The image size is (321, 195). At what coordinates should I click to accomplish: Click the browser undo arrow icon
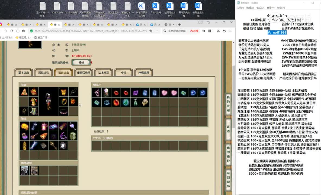(x=224, y=31)
